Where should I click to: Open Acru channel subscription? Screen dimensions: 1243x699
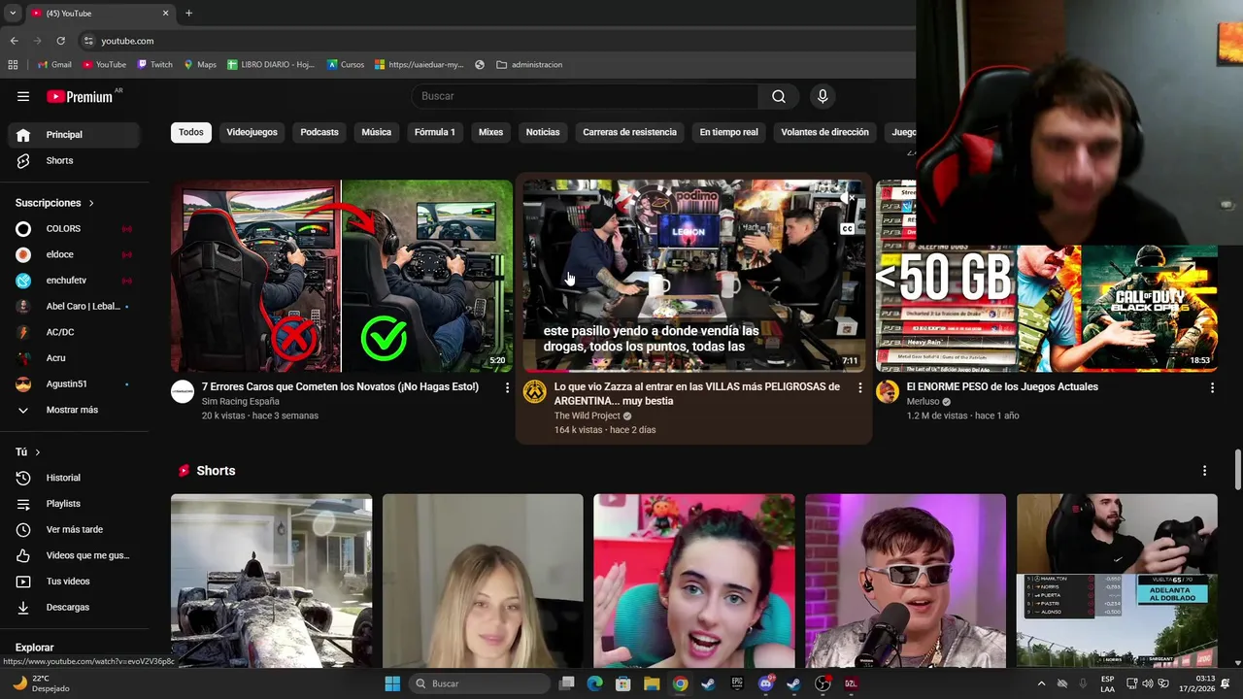(x=75, y=358)
